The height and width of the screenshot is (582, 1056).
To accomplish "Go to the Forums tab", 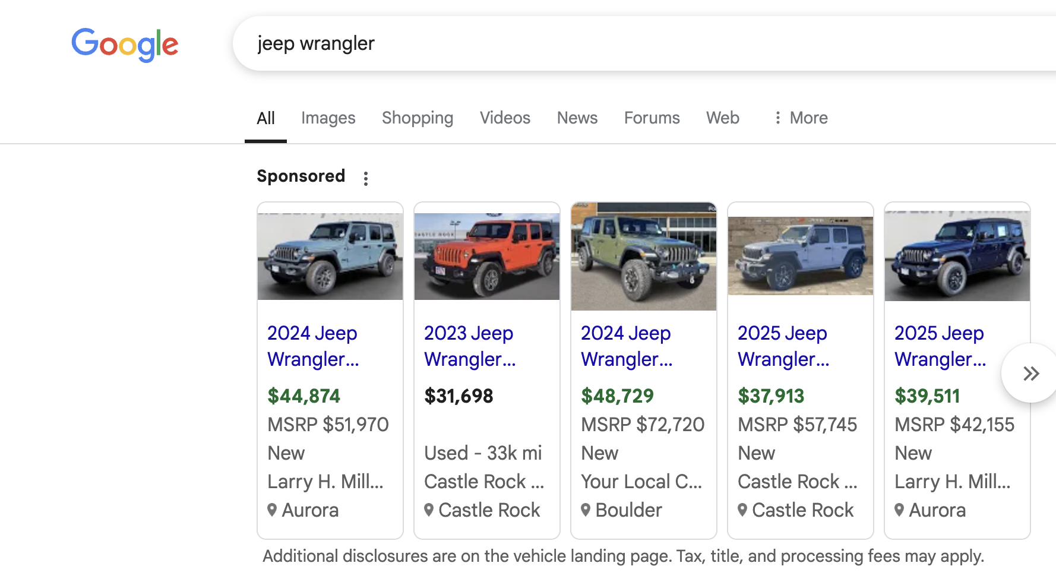I will tap(652, 118).
